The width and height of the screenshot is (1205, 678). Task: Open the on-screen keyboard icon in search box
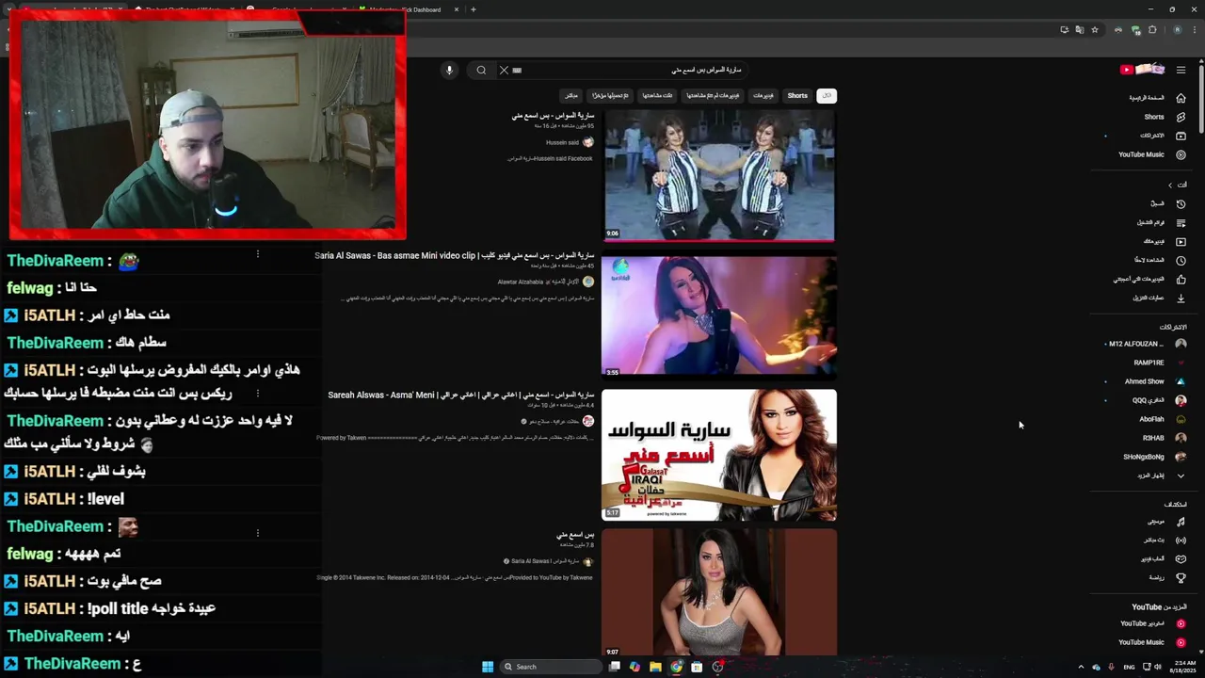(517, 70)
